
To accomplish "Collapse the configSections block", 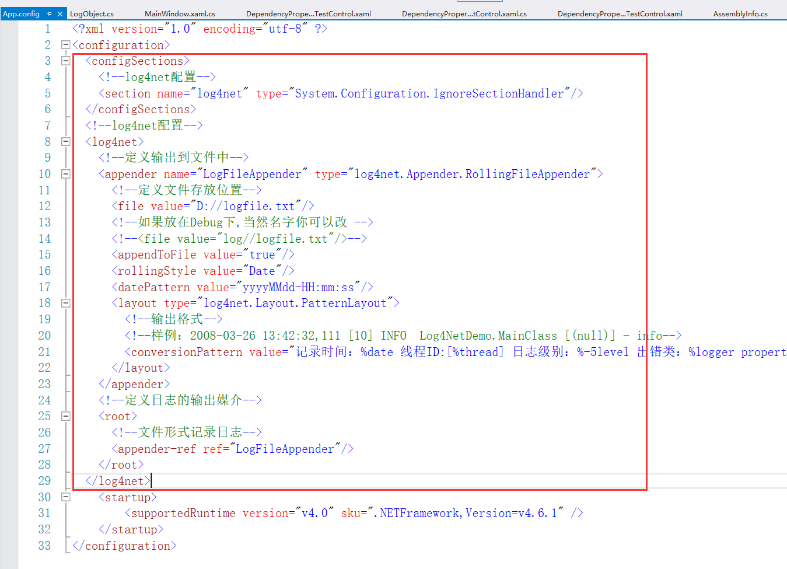I will [x=65, y=60].
